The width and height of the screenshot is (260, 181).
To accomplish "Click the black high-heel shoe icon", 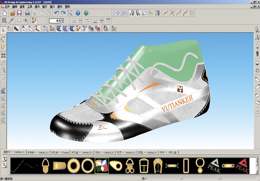I will [16, 29].
